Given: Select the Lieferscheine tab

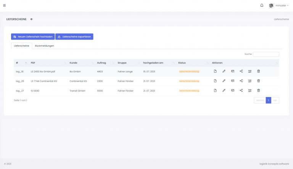Looking at the screenshot, I should point(21,46).
